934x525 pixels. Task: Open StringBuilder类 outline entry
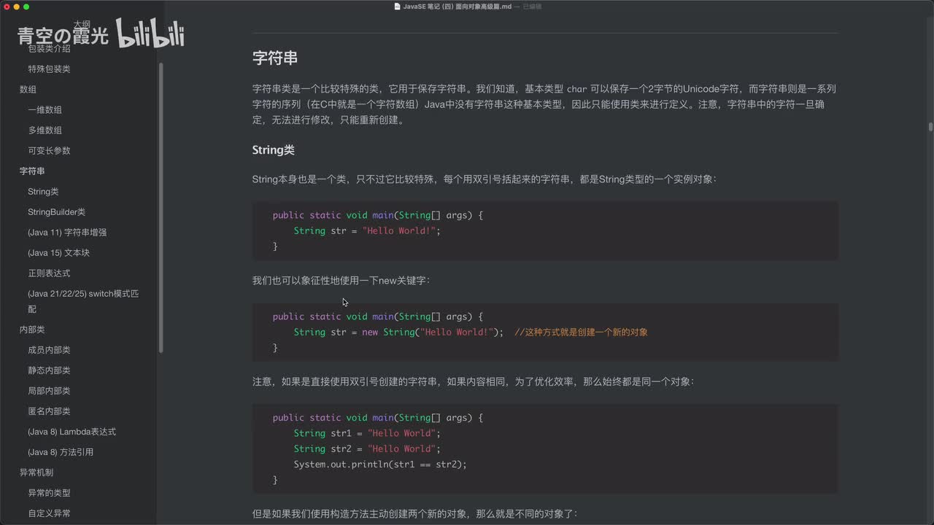(56, 211)
